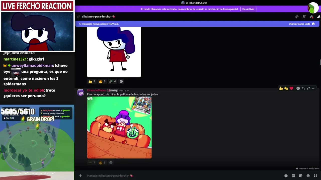
Task: Reply to the ElramdoMateo message
Action: coord(303,88)
